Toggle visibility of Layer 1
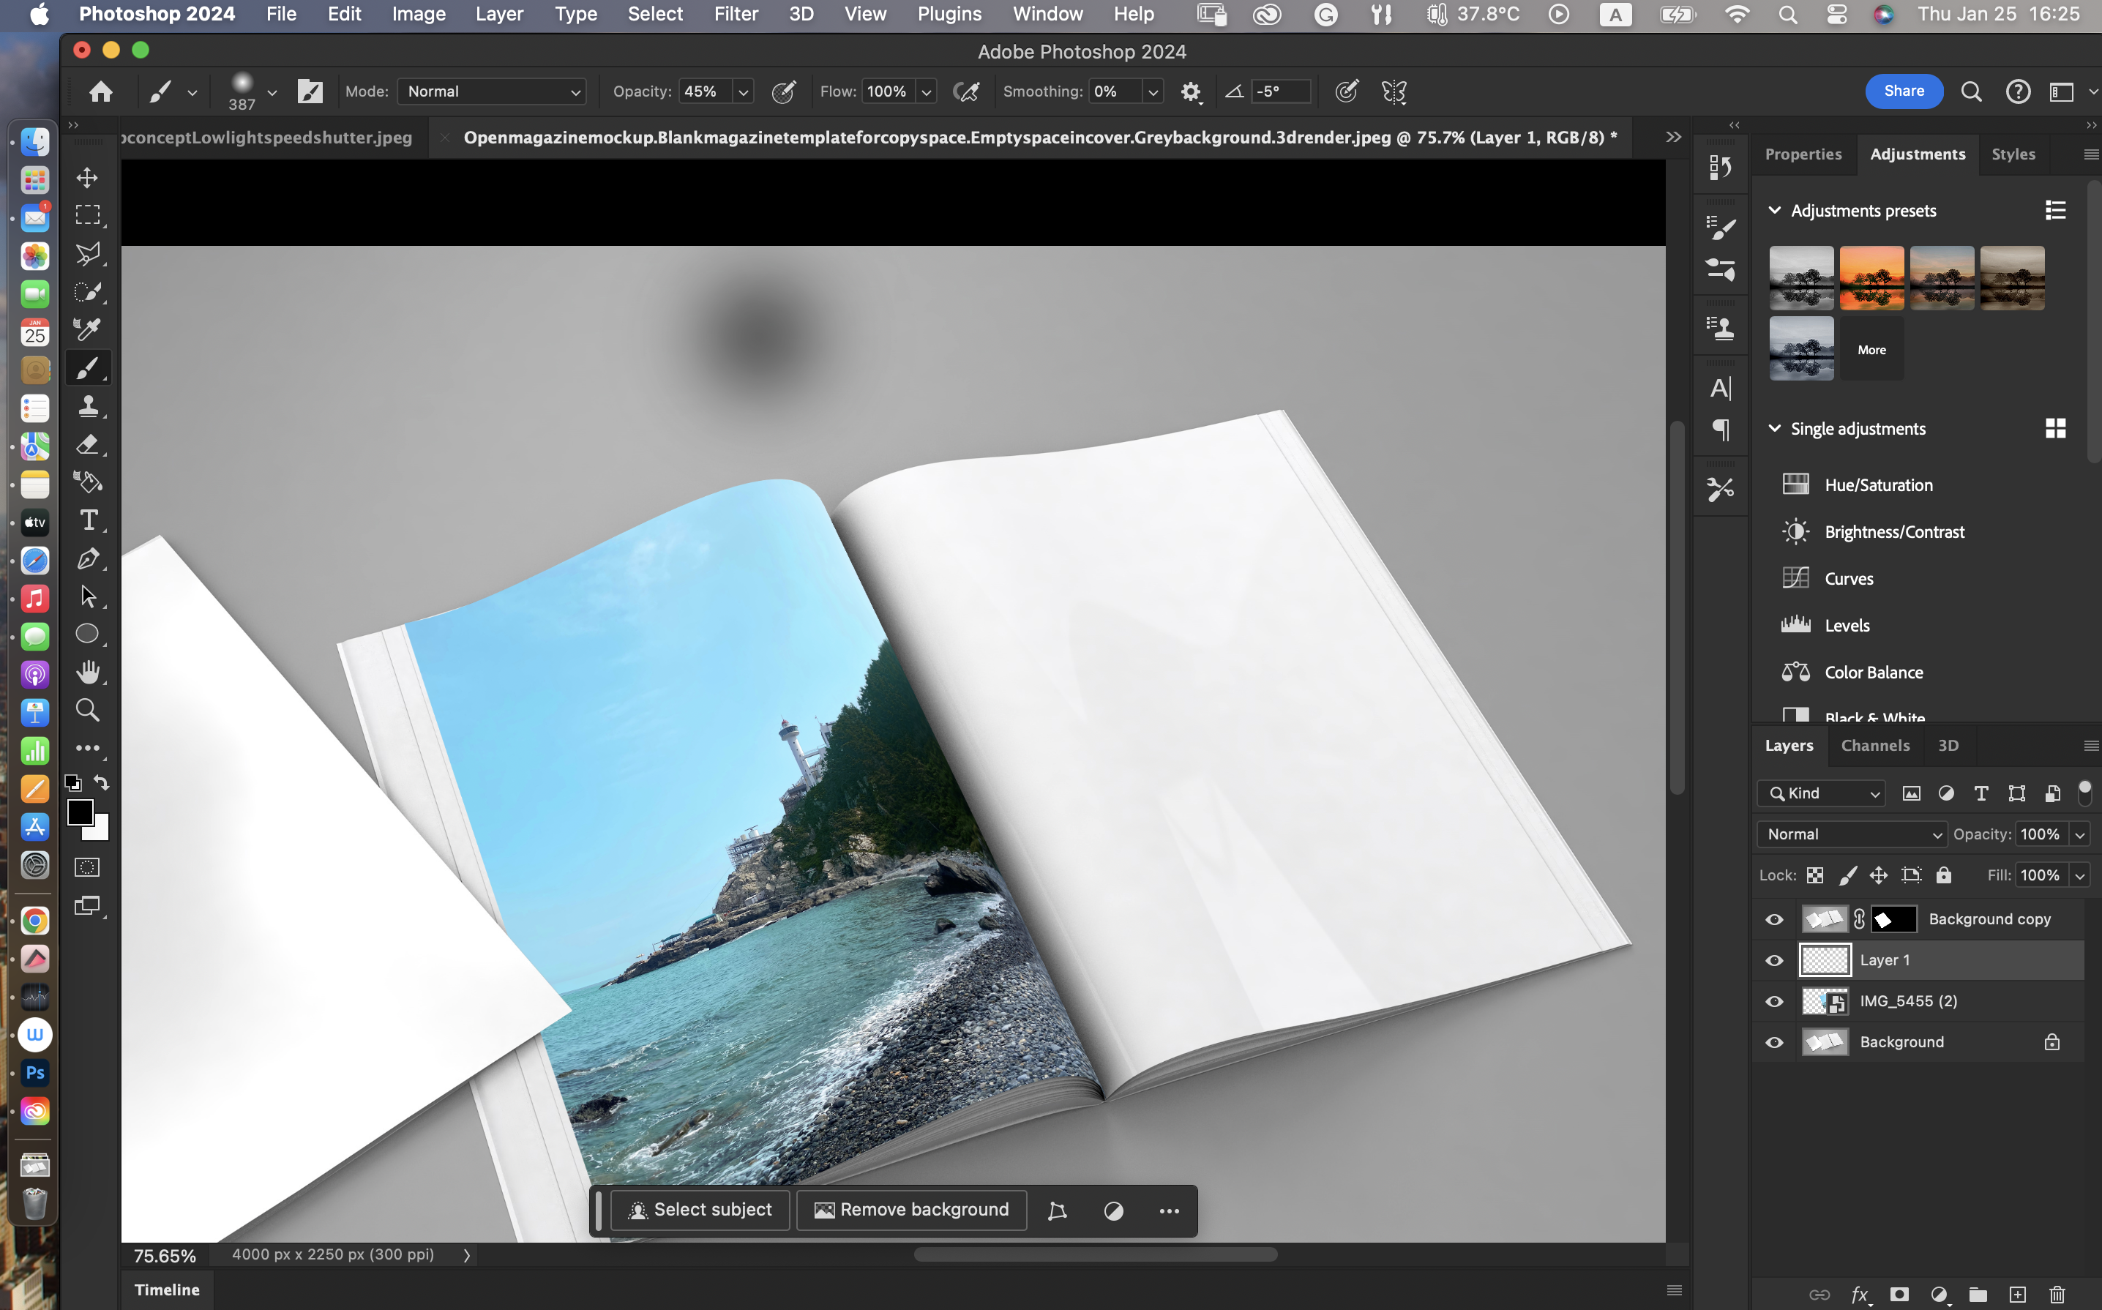The height and width of the screenshot is (1310, 2102). [1775, 960]
